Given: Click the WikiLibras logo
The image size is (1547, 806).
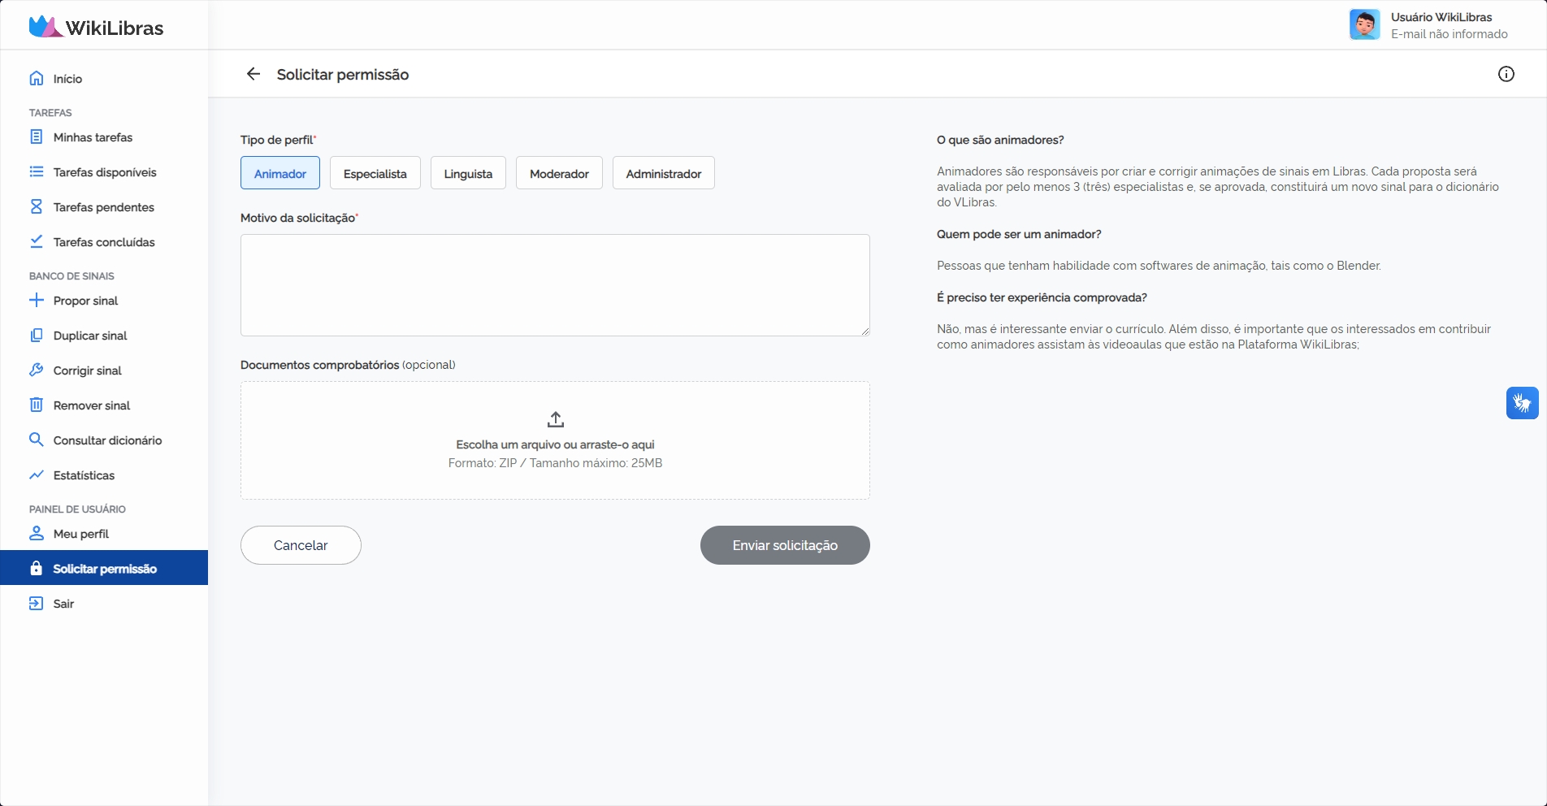Looking at the screenshot, I should pyautogui.click(x=96, y=27).
